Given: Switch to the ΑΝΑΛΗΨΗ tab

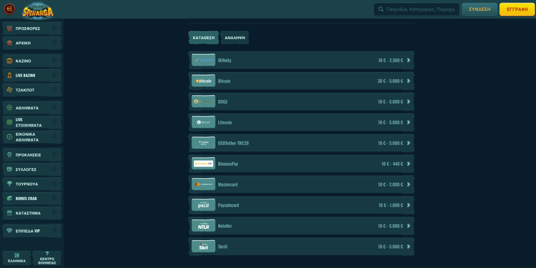Looking at the screenshot, I should 234,38.
